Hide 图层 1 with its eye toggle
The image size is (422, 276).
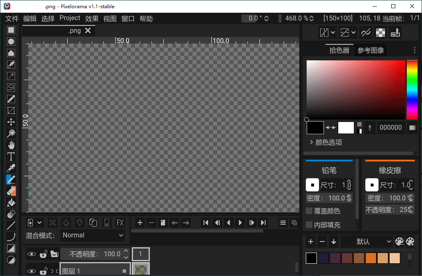point(31,271)
